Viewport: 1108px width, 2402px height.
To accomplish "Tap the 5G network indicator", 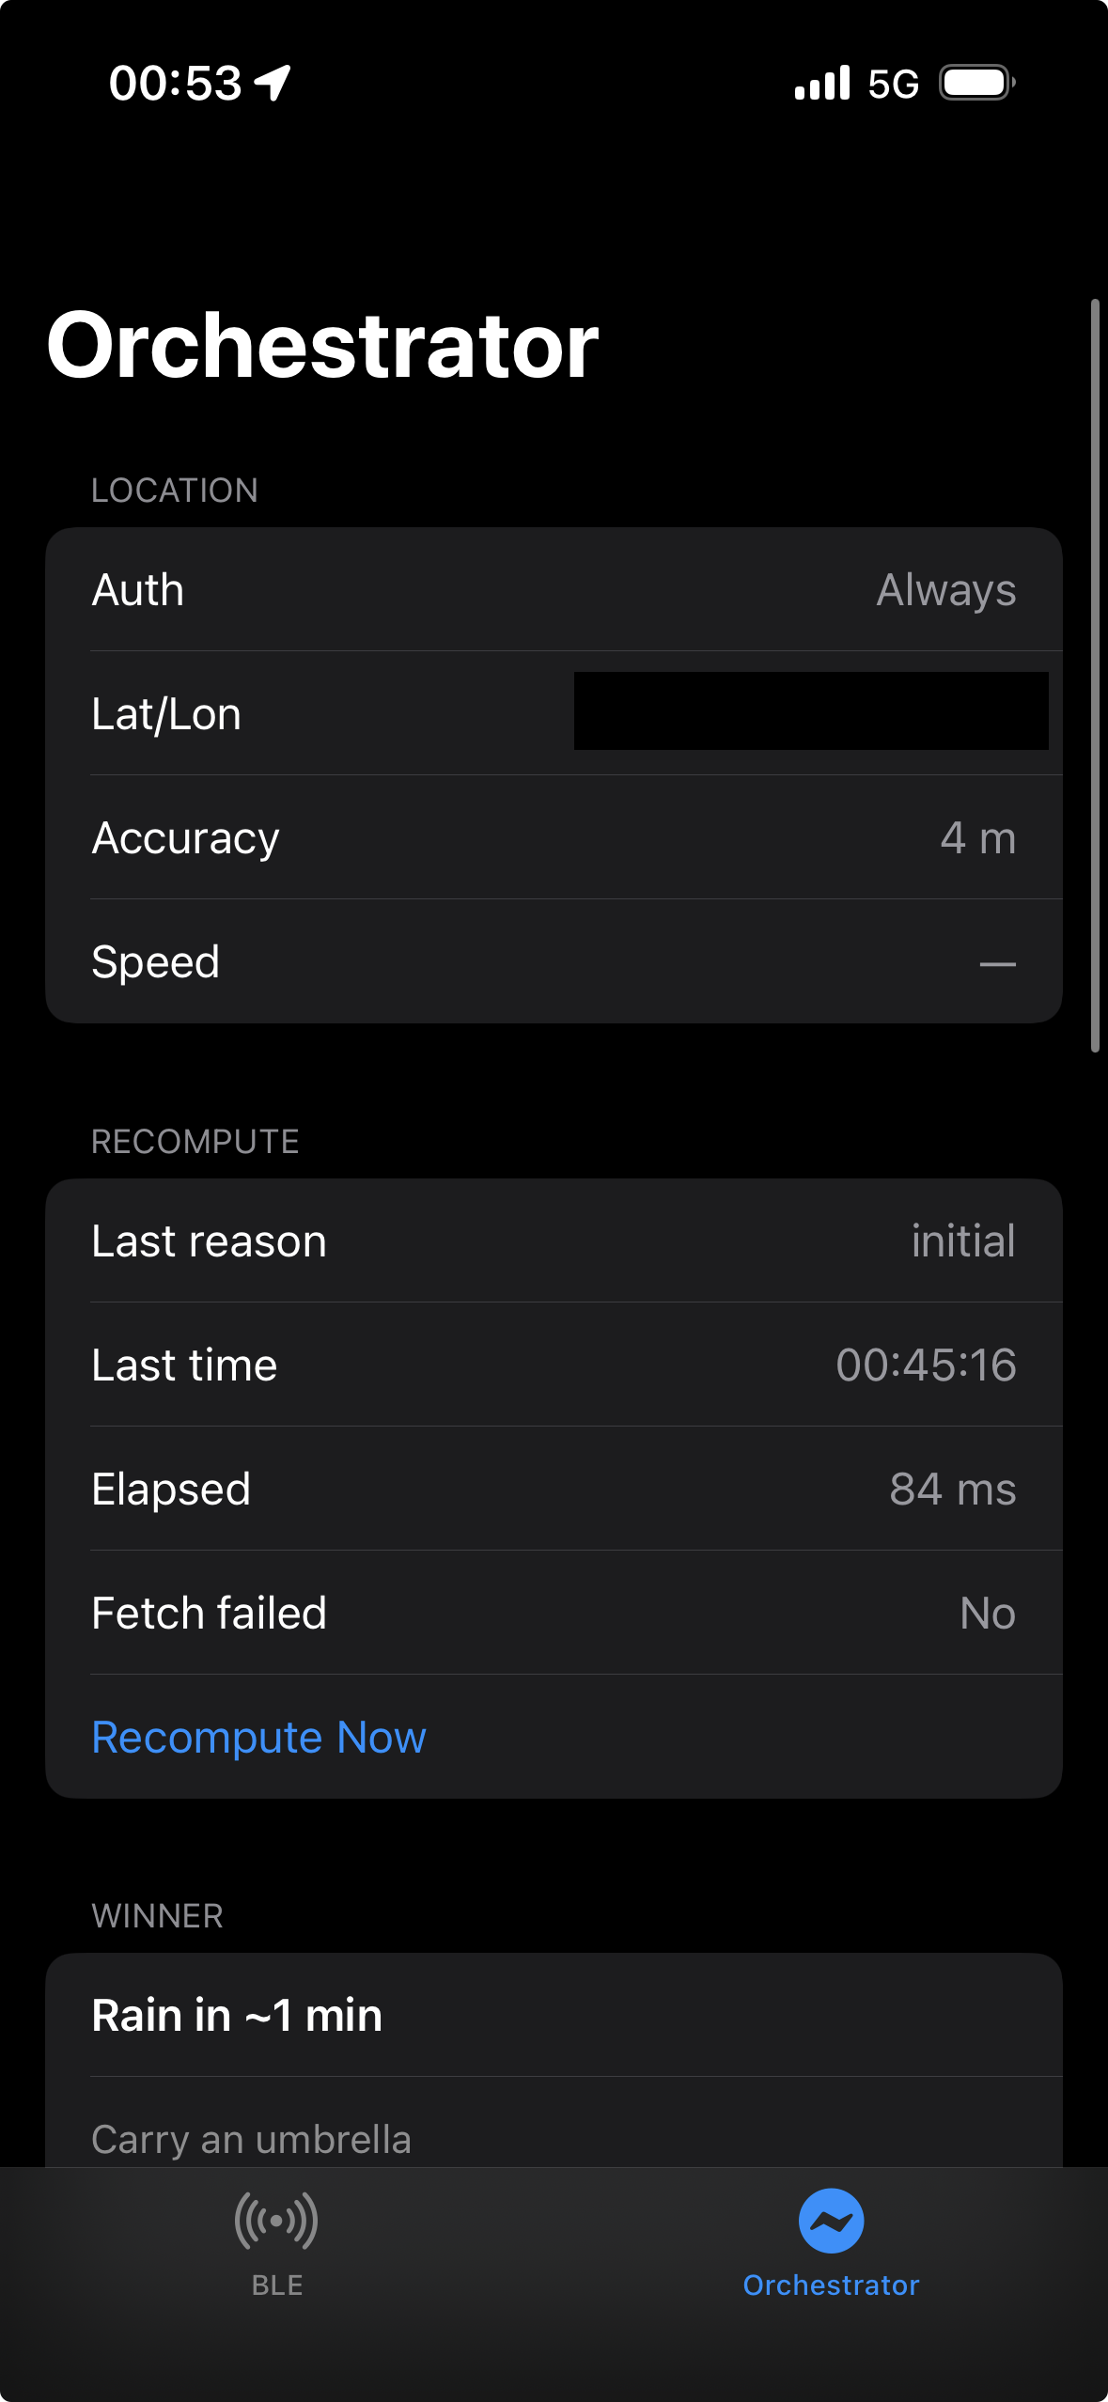I will (893, 85).
